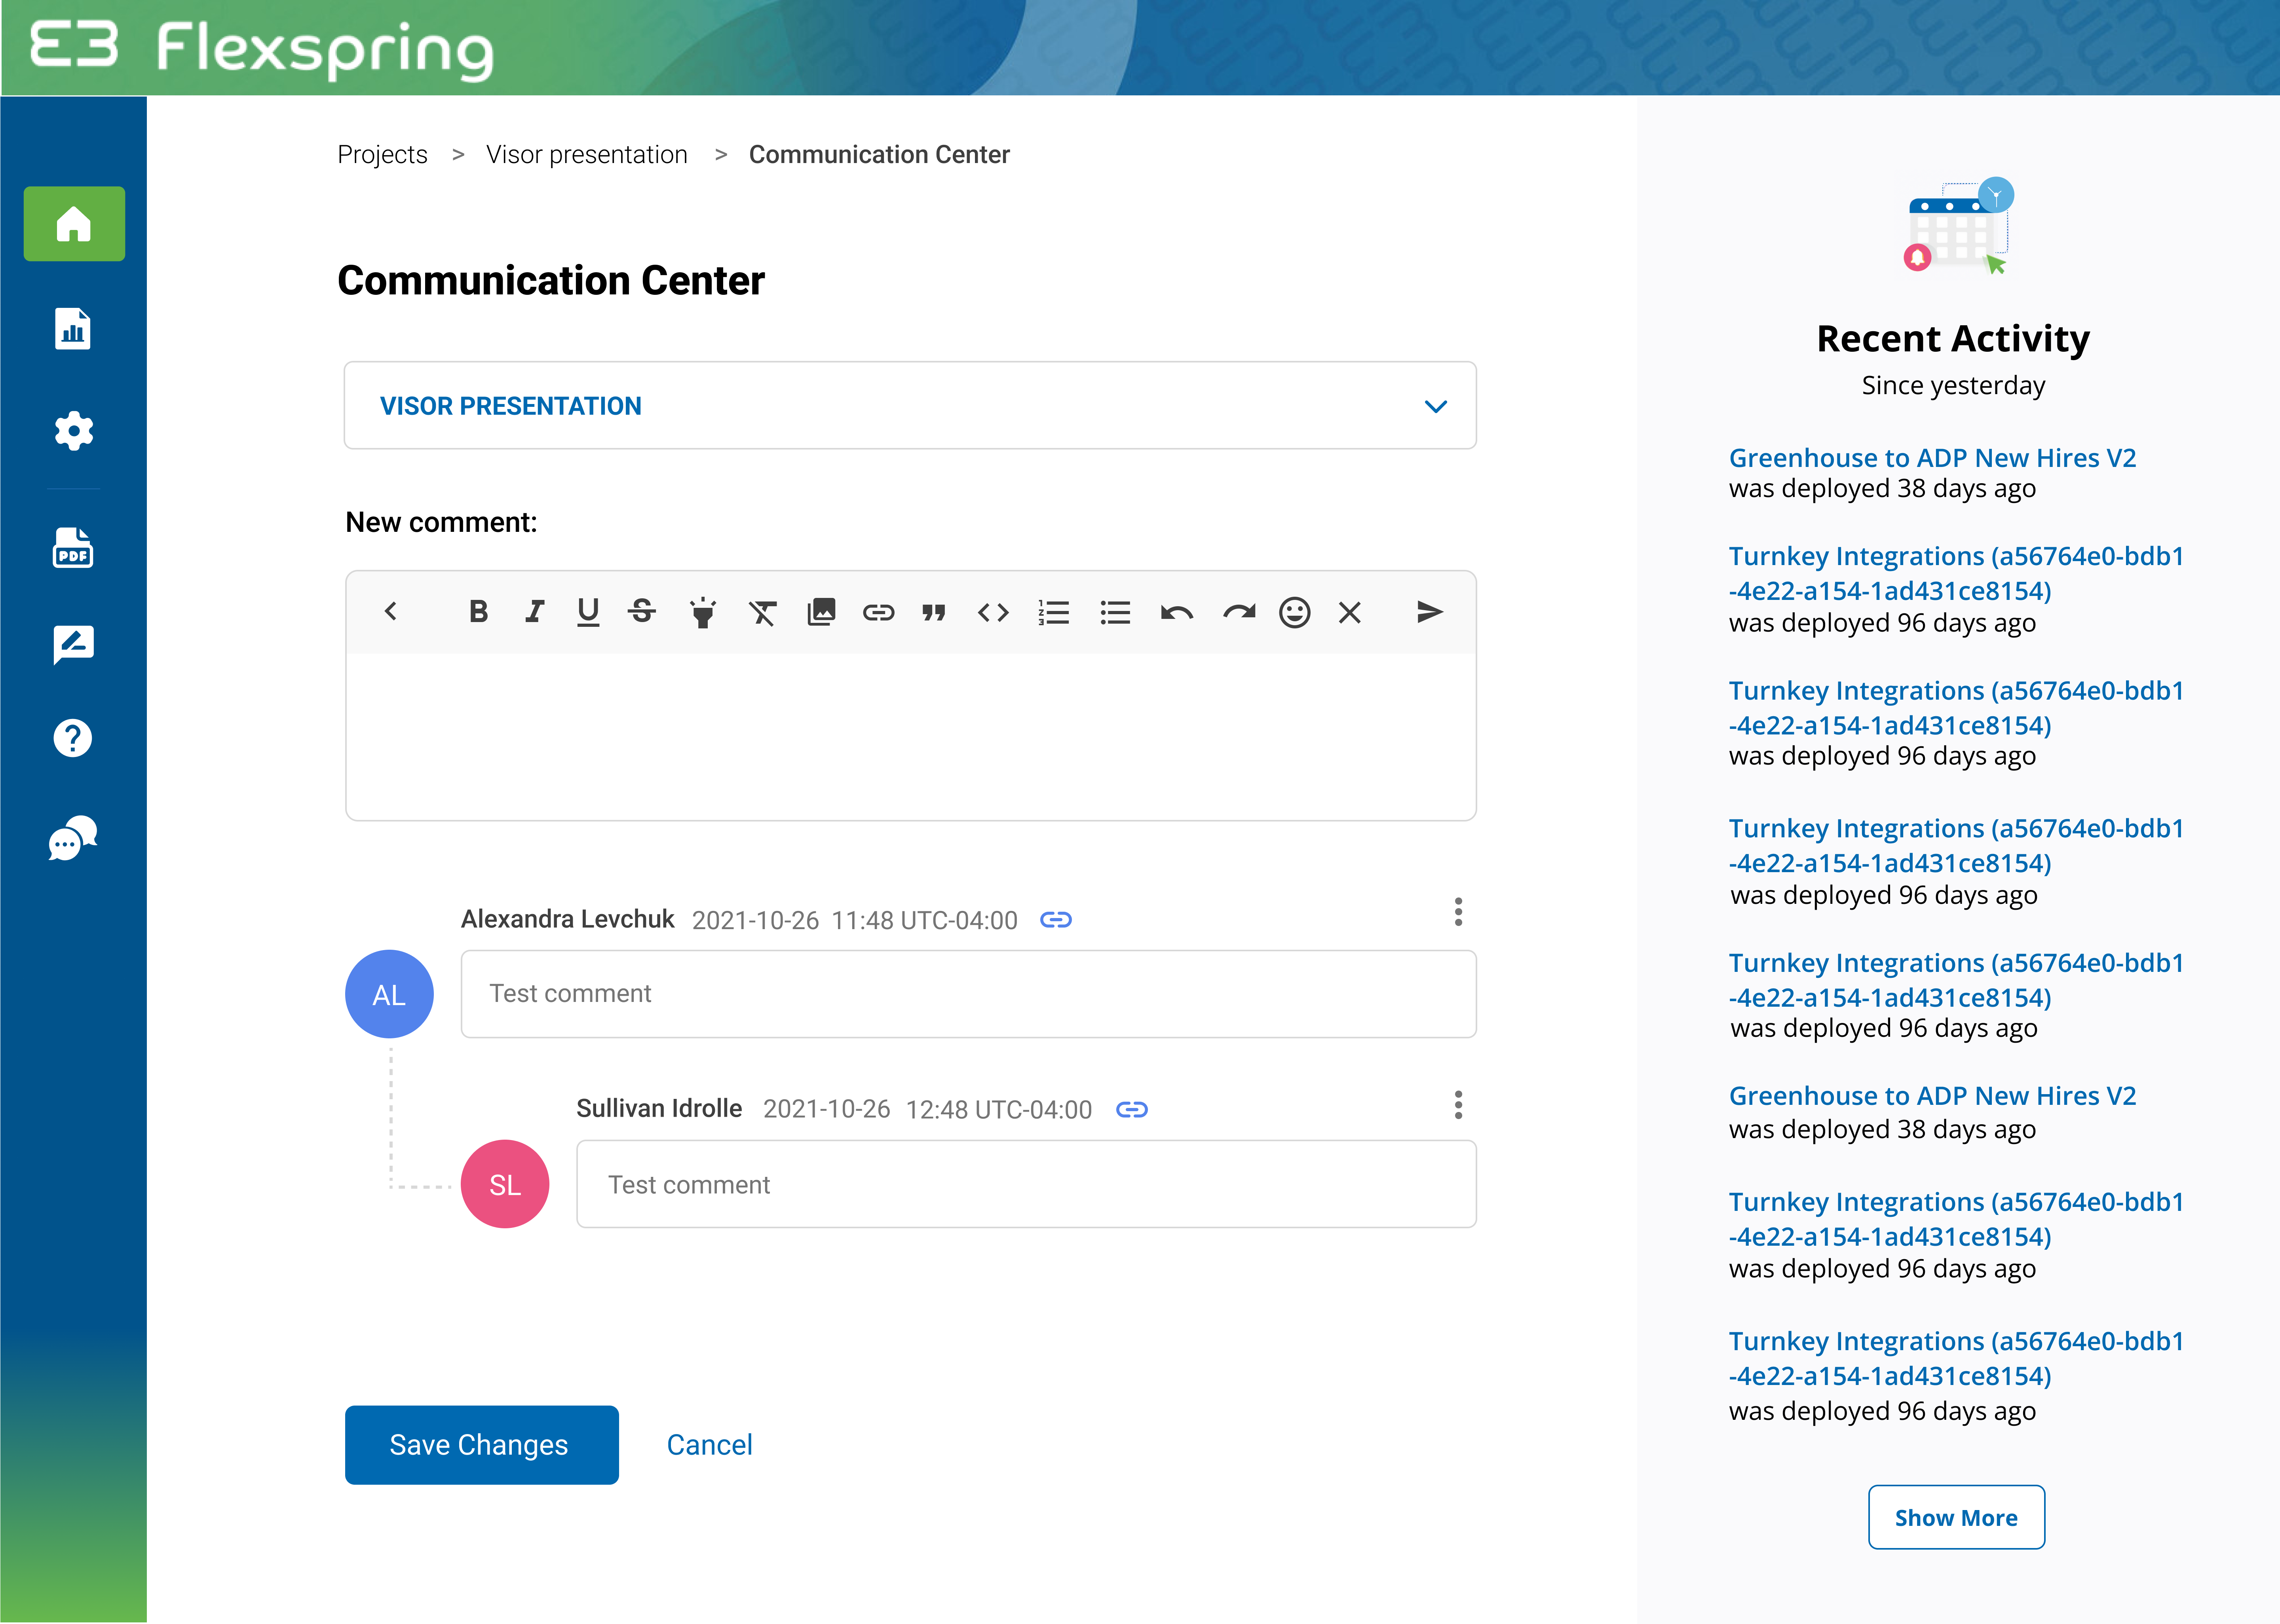2280x1624 pixels.
Task: Send the new comment
Action: (1430, 612)
